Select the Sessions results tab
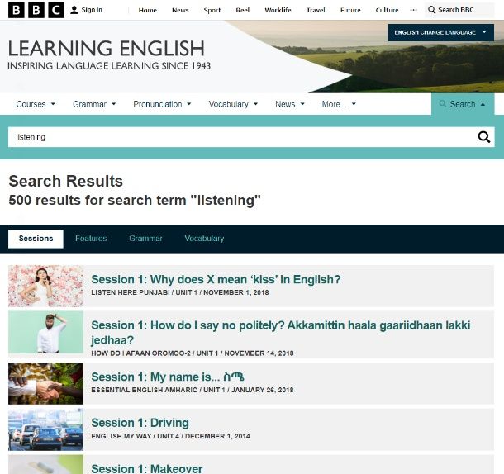504x474 pixels. pos(36,239)
